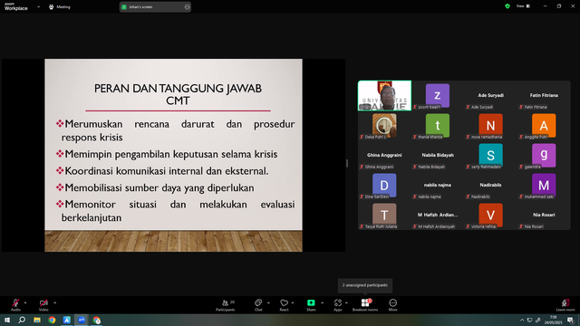Click the green encryption shield icon
Image resolution: width=580 pixels, height=326 pixels.
coord(507,6)
